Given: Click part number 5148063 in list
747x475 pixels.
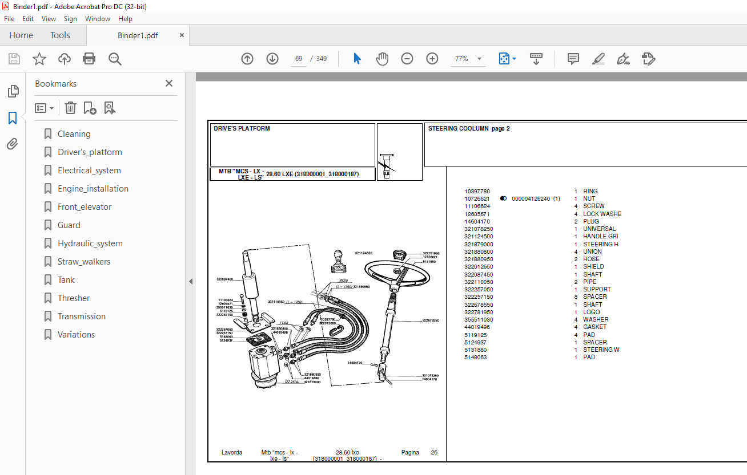Looking at the screenshot, I should click(x=476, y=358).
